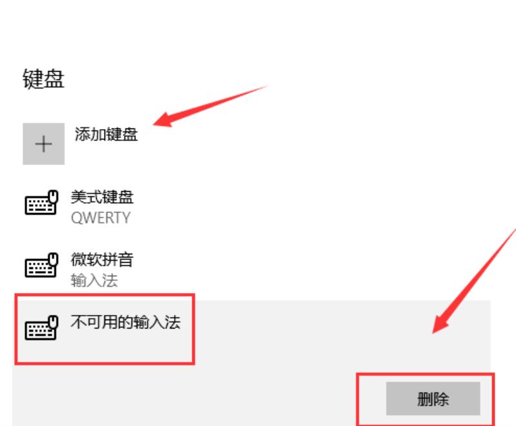The width and height of the screenshot is (516, 426).
Task: Click empty gray area of selected input method row
Action: 296,332
